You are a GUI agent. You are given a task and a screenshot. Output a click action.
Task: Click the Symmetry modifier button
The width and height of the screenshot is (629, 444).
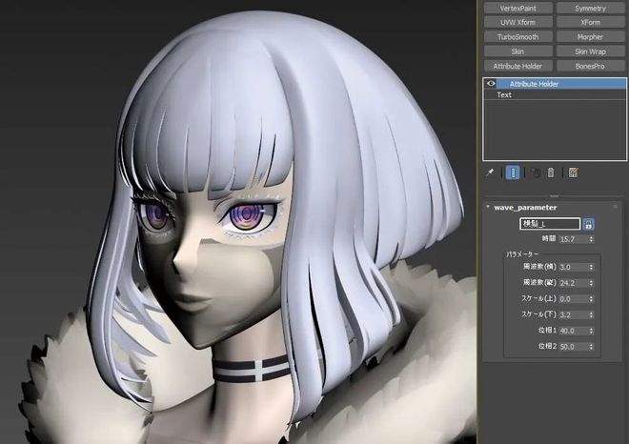[x=590, y=8]
